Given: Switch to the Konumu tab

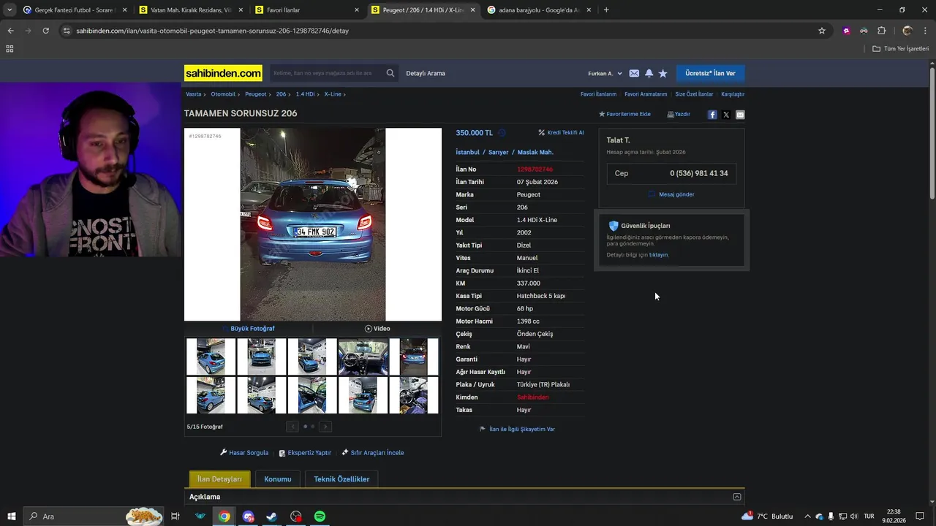Looking at the screenshot, I should coord(278,479).
